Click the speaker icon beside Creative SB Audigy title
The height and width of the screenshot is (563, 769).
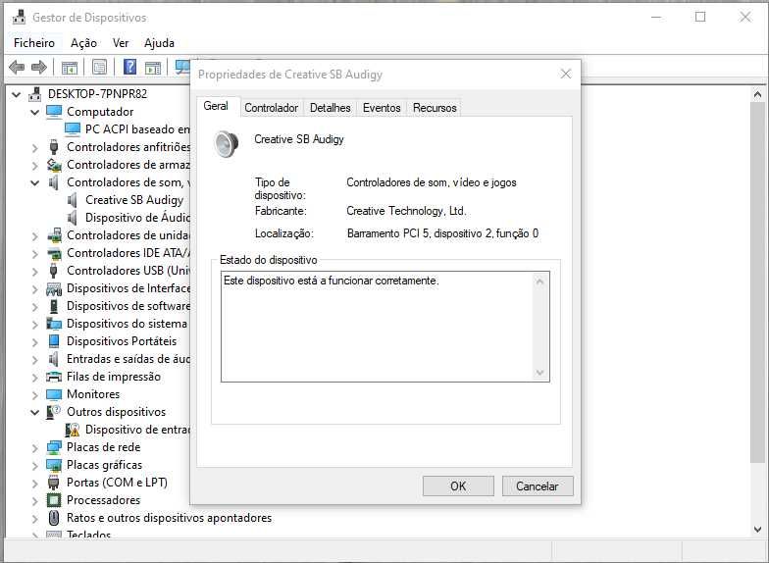coord(227,143)
